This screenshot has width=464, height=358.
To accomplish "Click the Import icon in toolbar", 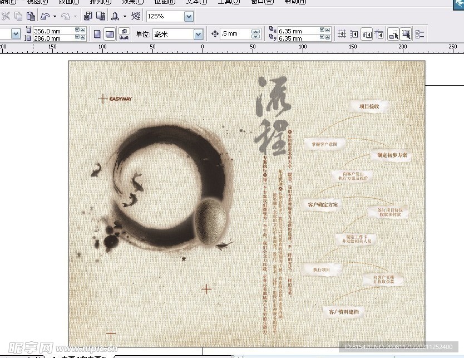I will tap(88, 17).
